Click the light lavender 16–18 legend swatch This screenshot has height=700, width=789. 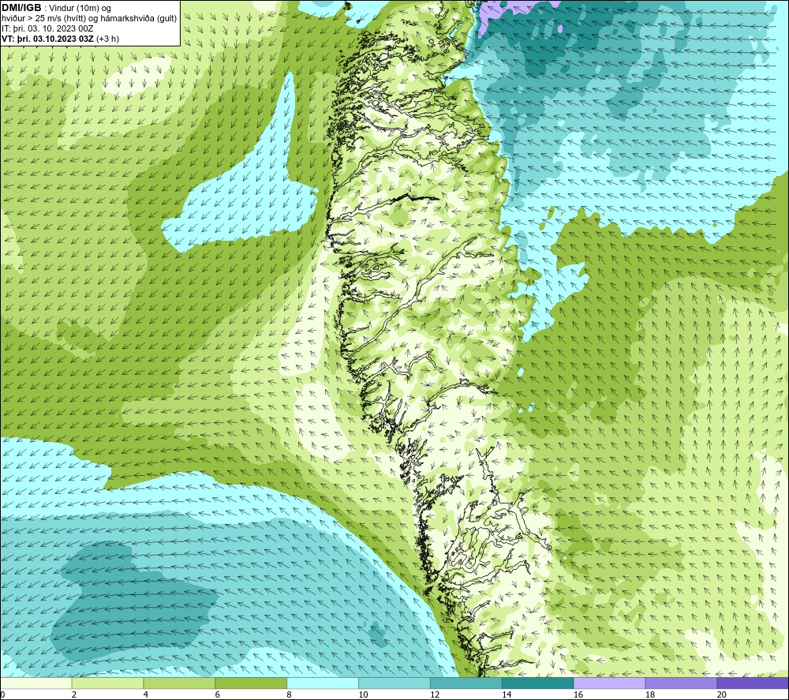609,683
